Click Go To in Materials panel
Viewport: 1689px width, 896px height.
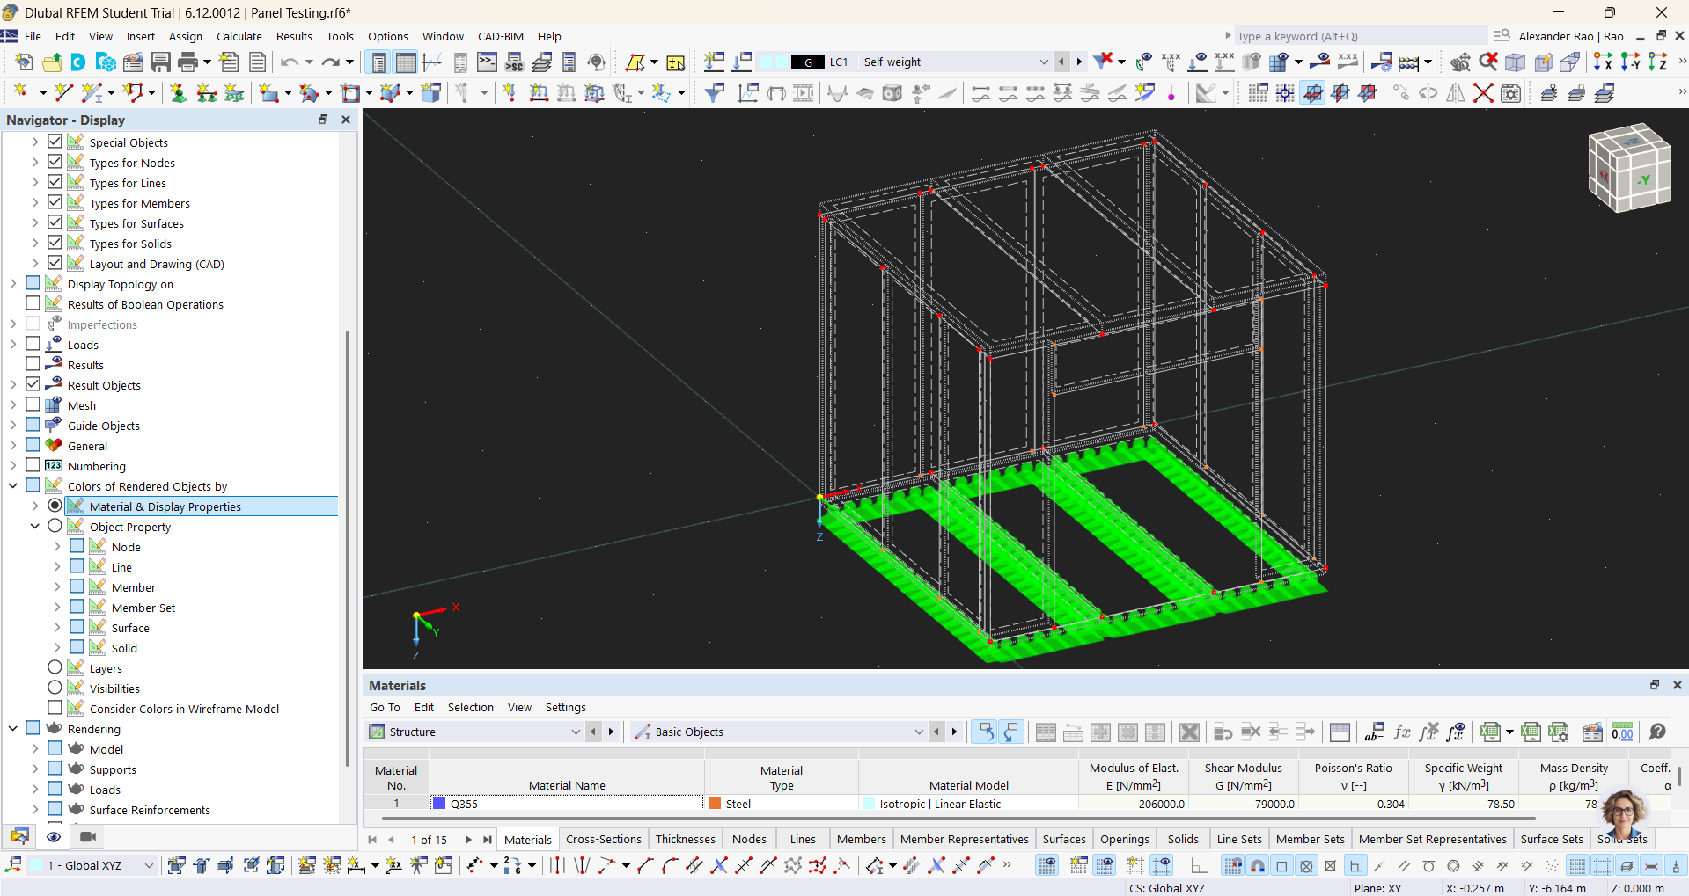tap(385, 707)
